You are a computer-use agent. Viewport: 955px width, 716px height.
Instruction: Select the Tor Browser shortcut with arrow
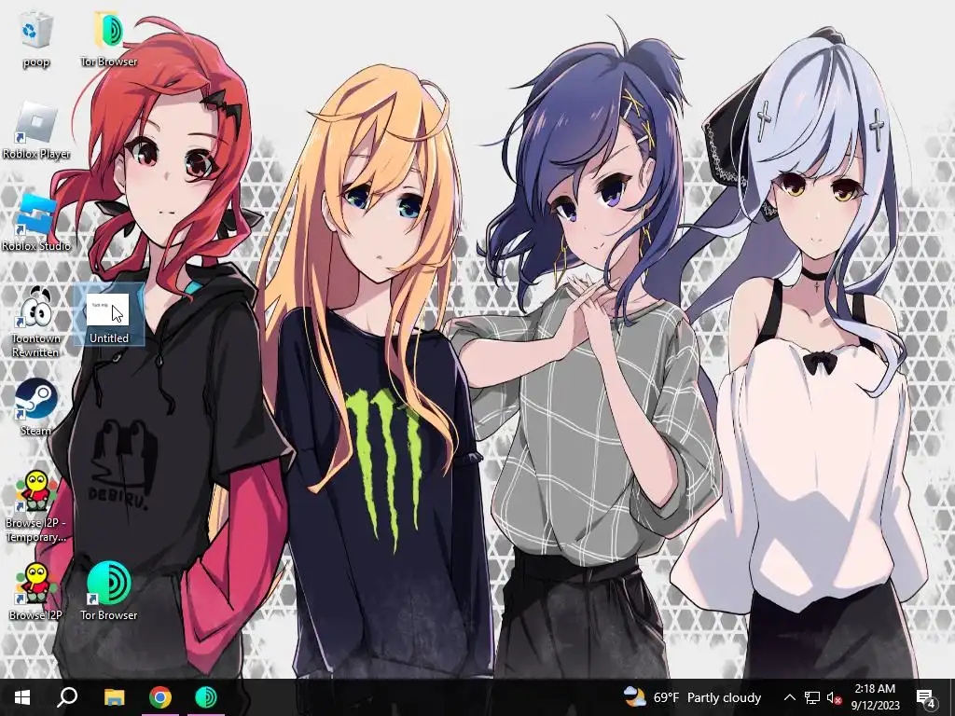click(108, 592)
